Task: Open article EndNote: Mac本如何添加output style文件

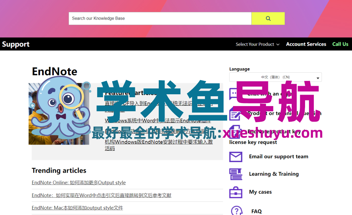Action: point(78,208)
